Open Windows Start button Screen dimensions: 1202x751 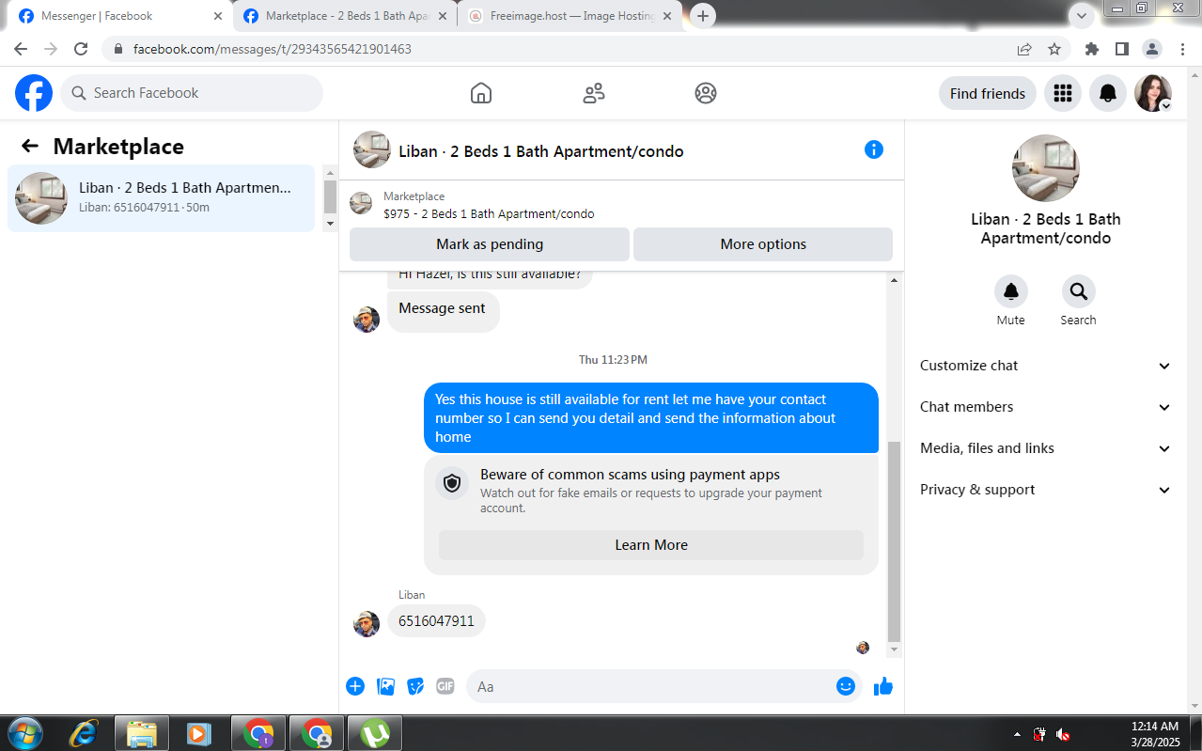(x=24, y=733)
